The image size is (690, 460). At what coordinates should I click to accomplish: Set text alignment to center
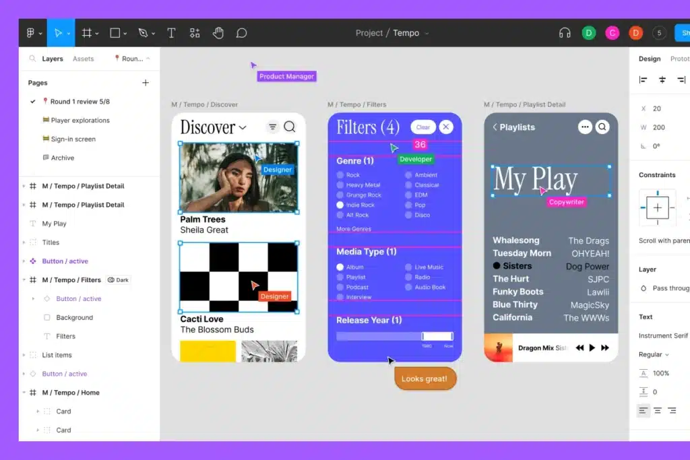pyautogui.click(x=658, y=410)
